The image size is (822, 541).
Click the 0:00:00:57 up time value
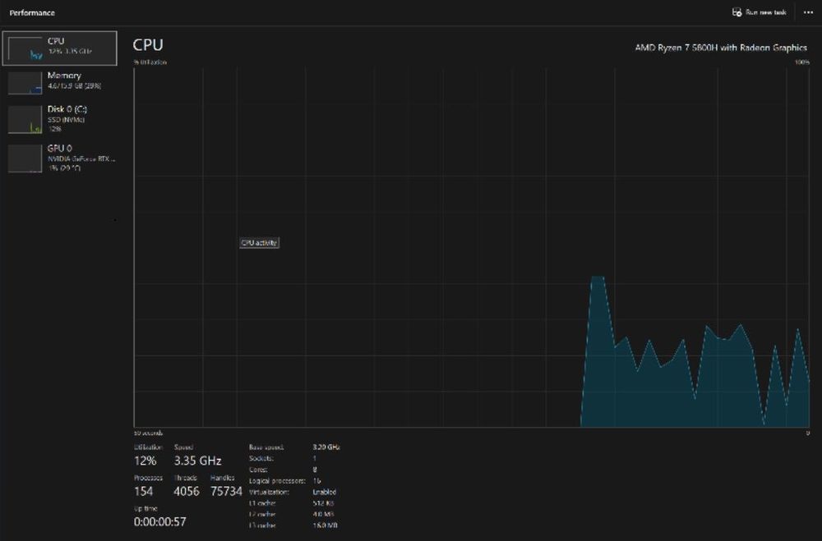click(x=160, y=521)
